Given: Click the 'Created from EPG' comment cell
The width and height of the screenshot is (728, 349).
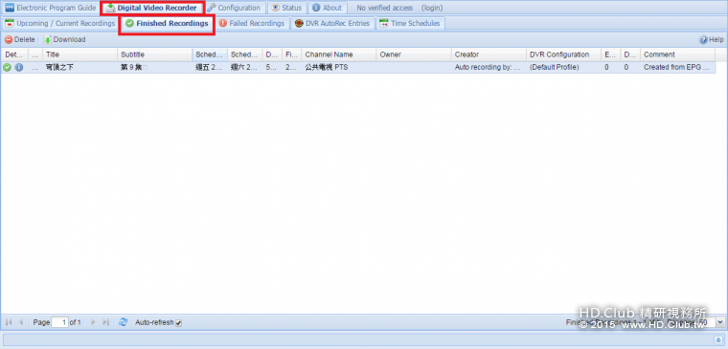Looking at the screenshot, I should 676,67.
